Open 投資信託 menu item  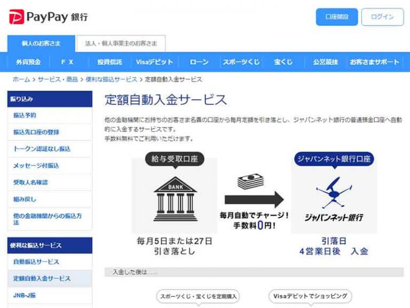click(109, 62)
